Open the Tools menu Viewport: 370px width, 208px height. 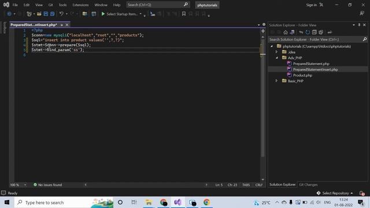point(62,5)
